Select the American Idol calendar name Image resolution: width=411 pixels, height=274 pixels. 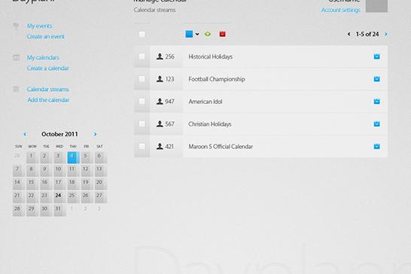coord(205,102)
